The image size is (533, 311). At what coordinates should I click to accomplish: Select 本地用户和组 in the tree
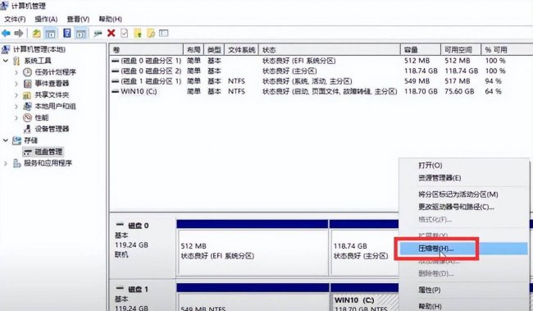click(x=55, y=106)
